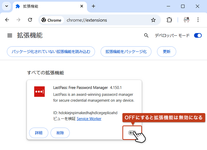Click the extensions puzzle piece icon
The width and height of the screenshot is (207, 150).
click(x=169, y=20)
